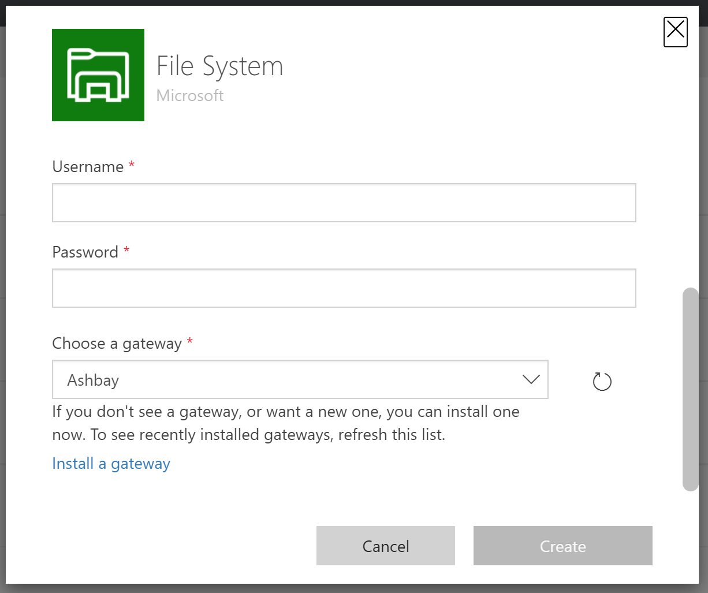This screenshot has width=708, height=593.
Task: Focus the Password input field
Action: (x=344, y=288)
